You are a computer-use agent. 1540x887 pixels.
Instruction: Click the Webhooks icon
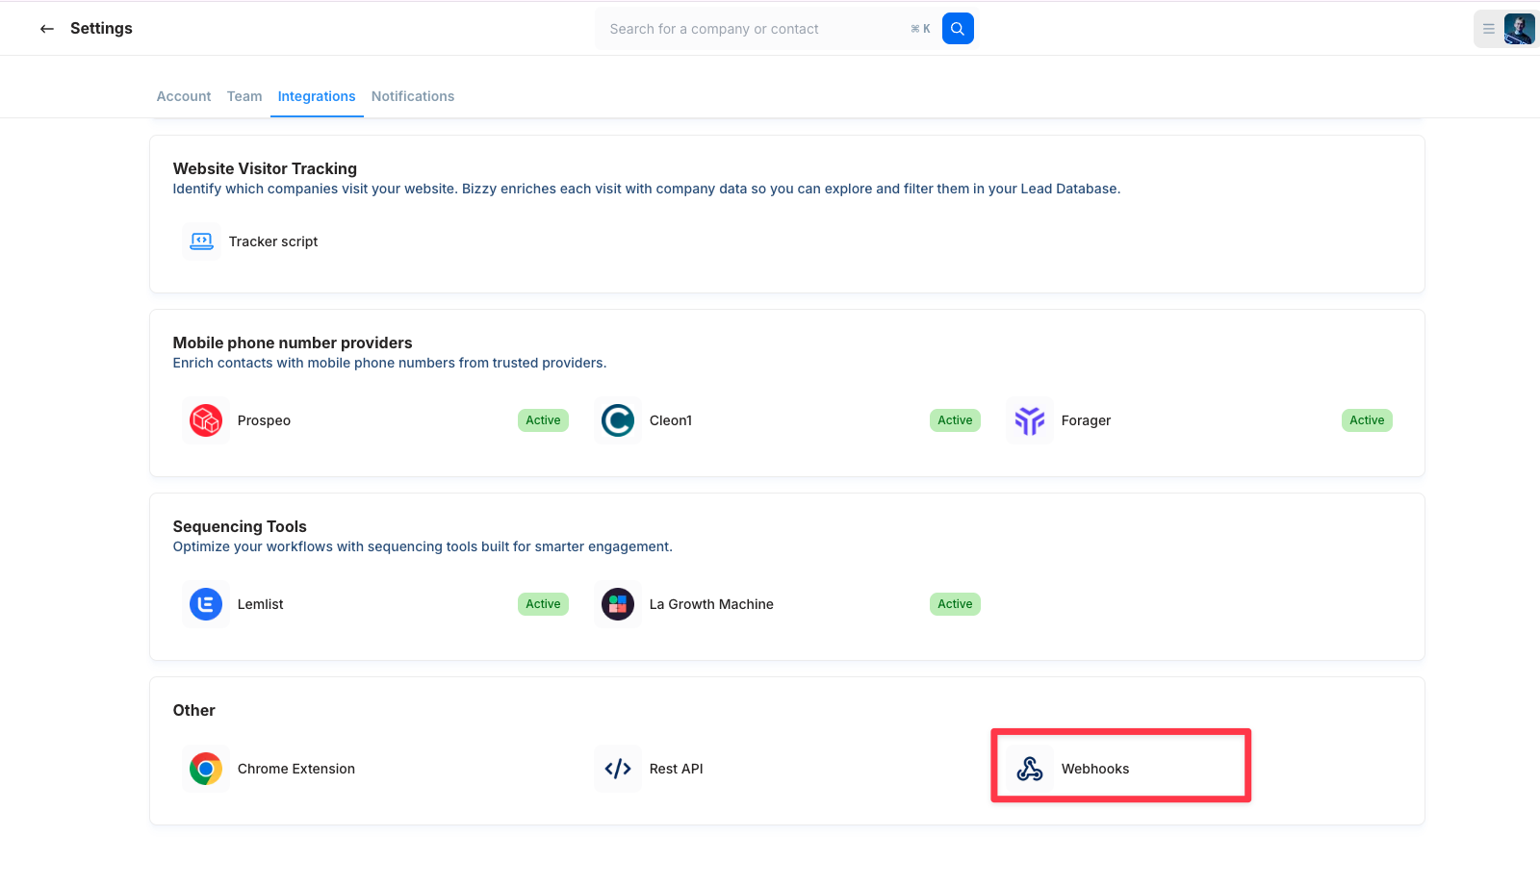tap(1030, 769)
